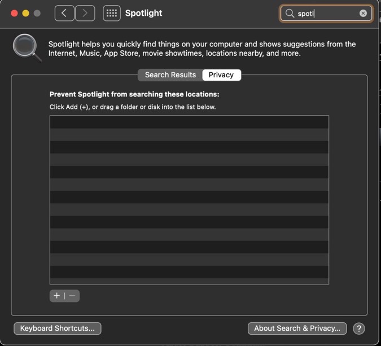Focus the search field containing 'spotl'
This screenshot has height=346, width=381.
[326, 13]
